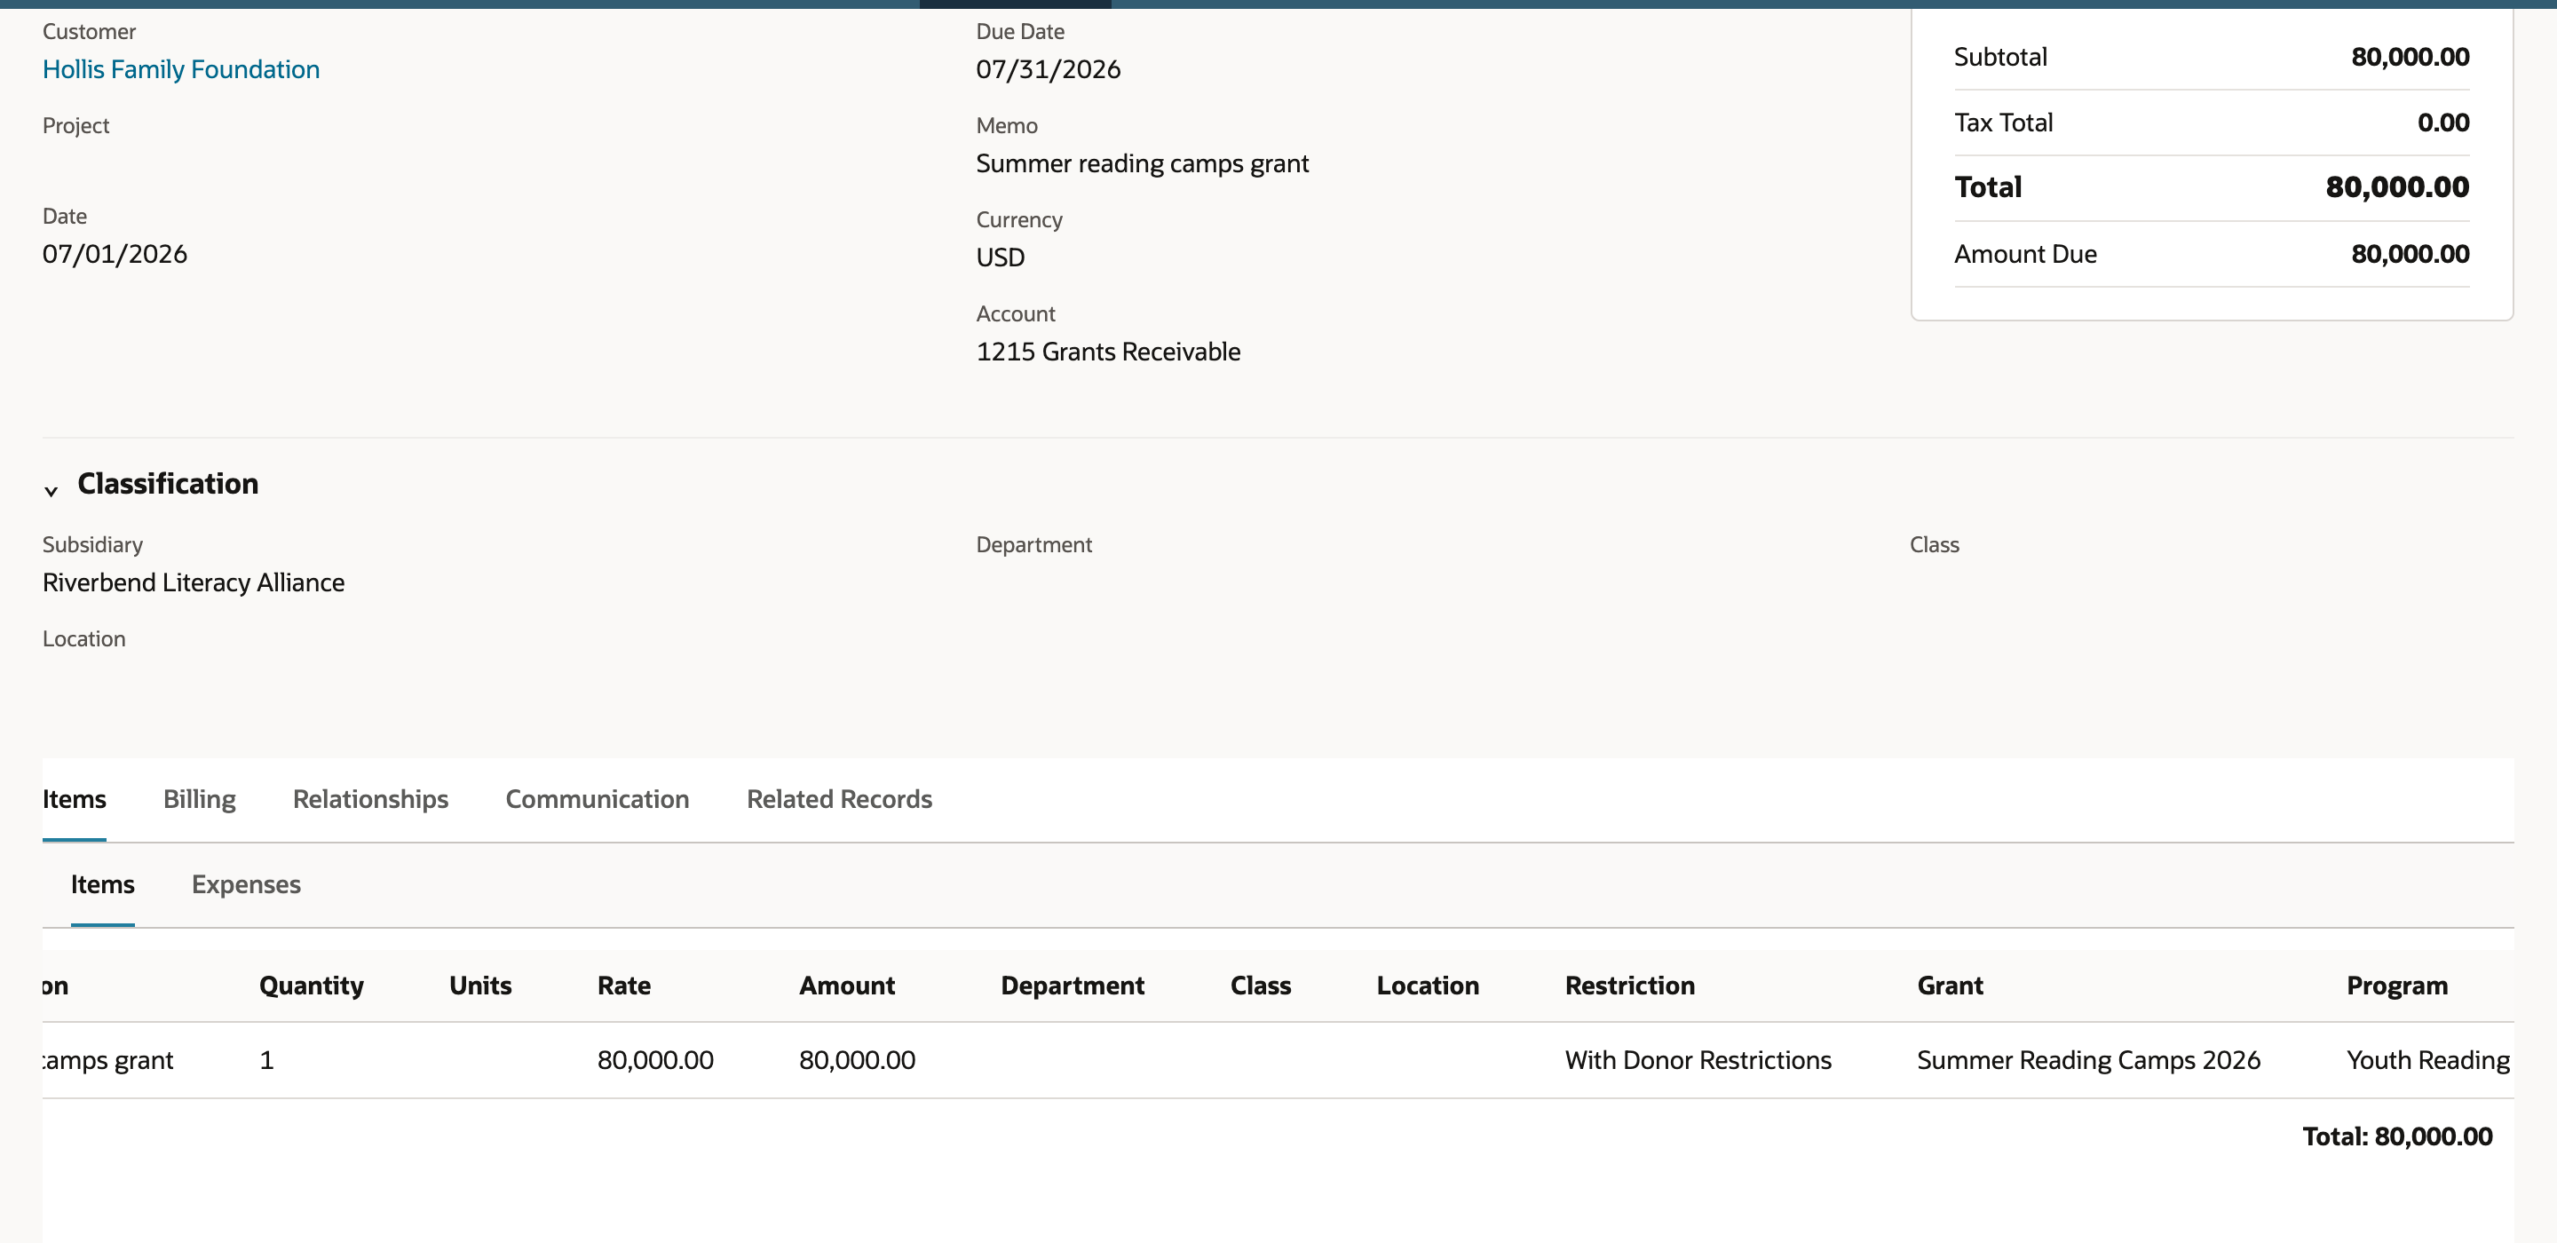Click the Summer Reading Camps 2026 cell
Image resolution: width=2557 pixels, height=1243 pixels.
coord(2088,1060)
